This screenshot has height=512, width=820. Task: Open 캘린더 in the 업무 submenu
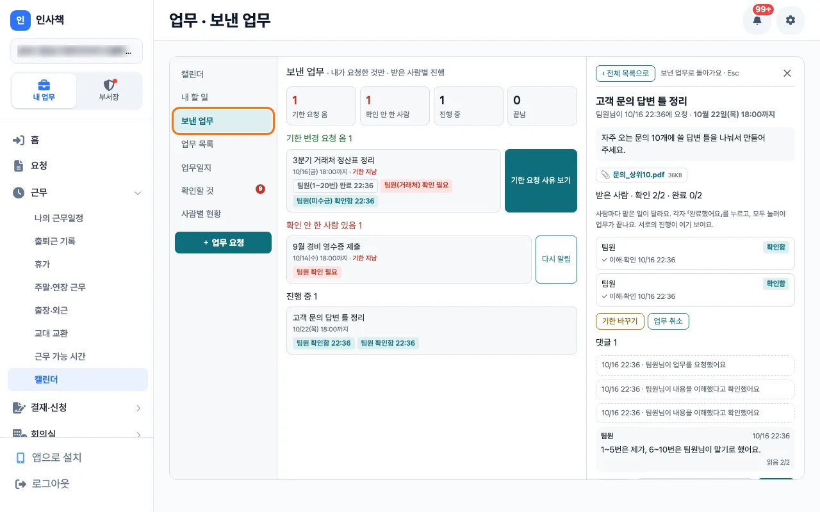point(223,74)
